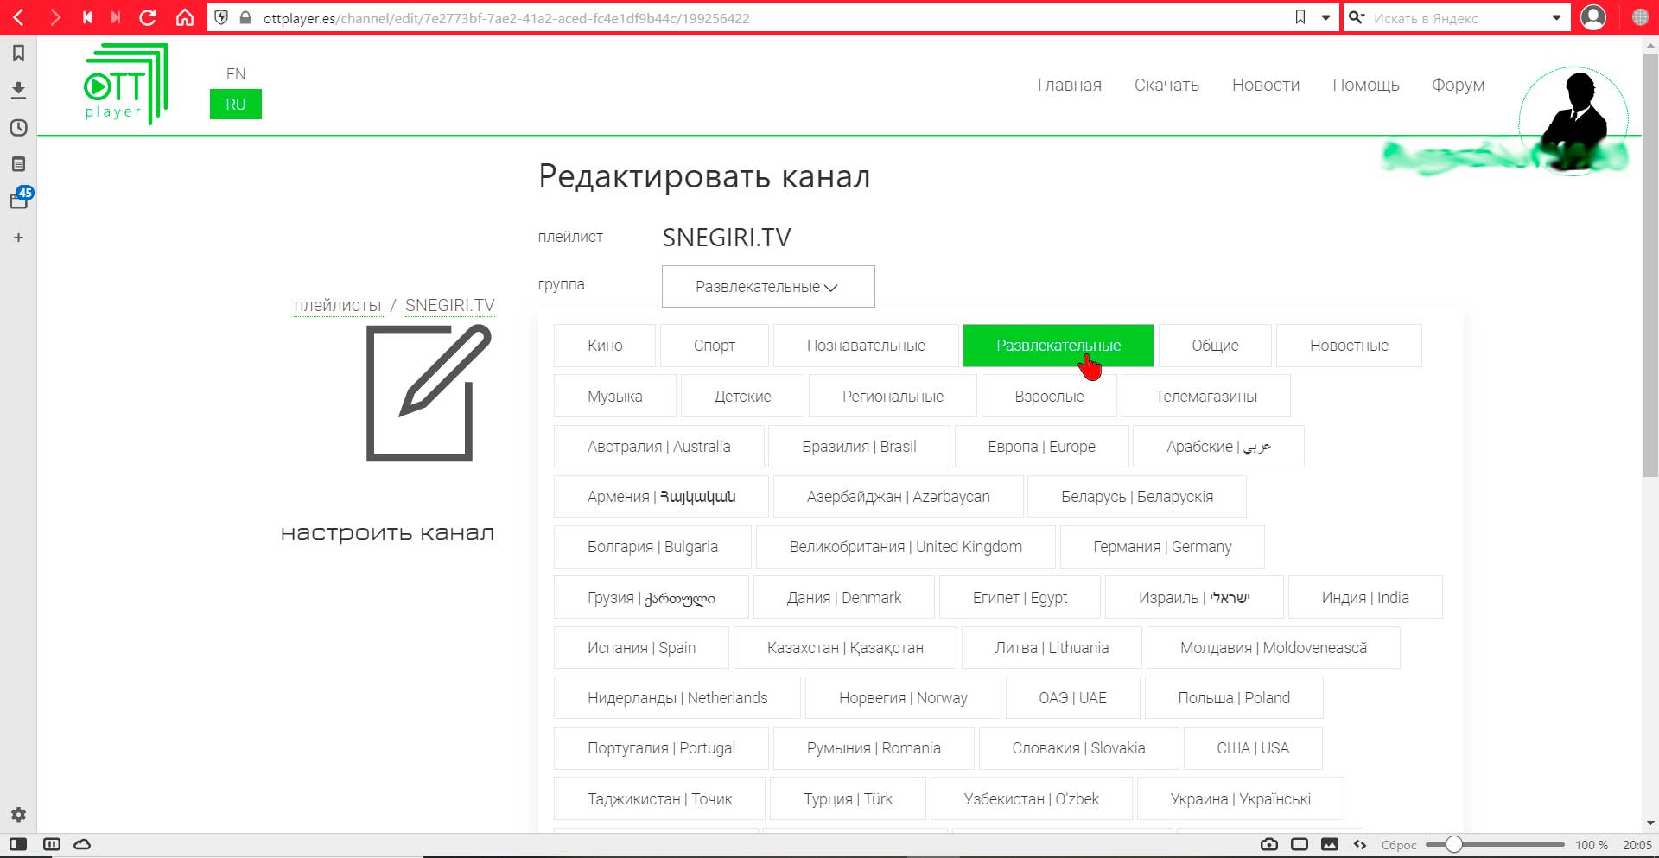Click the fast-forward navigation icon
This screenshot has width=1659, height=858.
pyautogui.click(x=116, y=17)
